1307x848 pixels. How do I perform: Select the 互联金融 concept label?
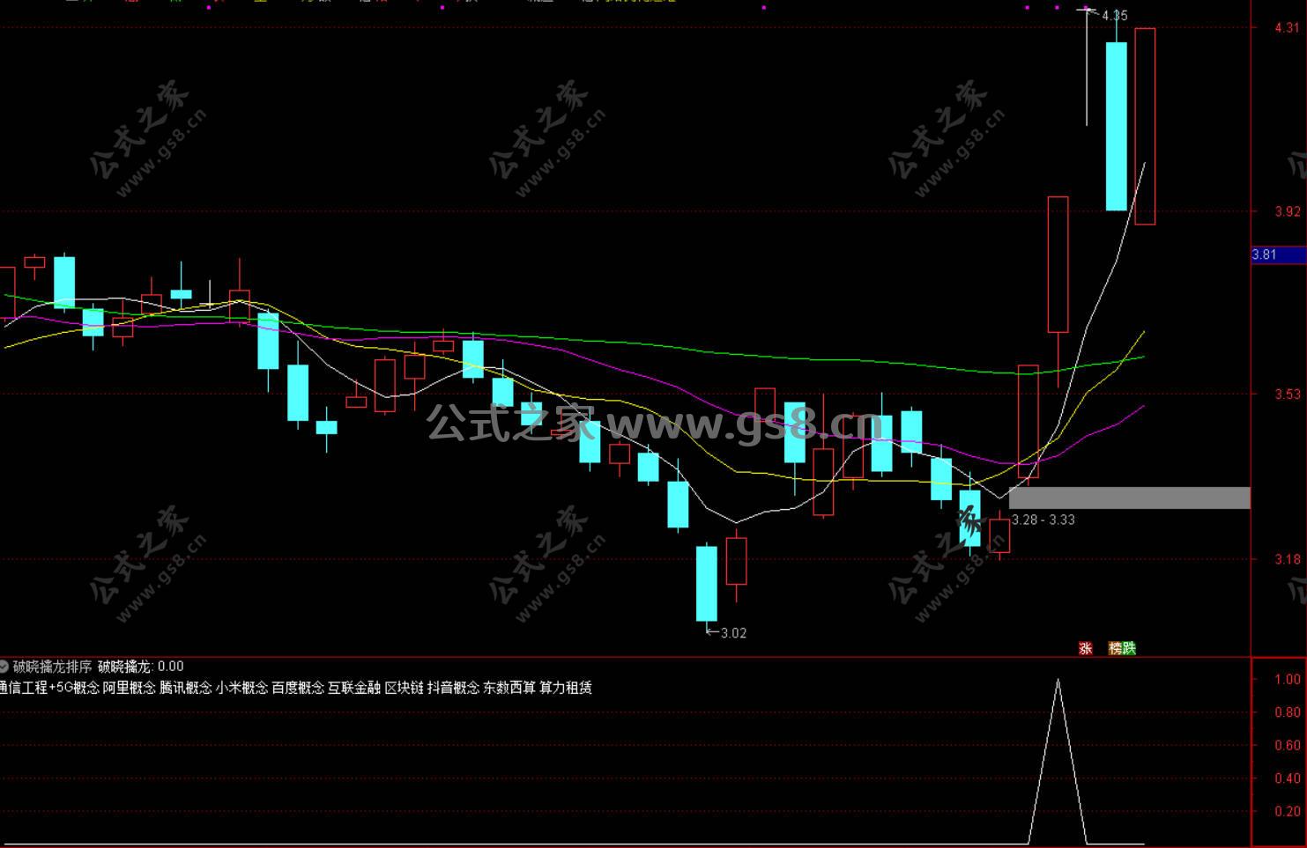click(x=355, y=688)
